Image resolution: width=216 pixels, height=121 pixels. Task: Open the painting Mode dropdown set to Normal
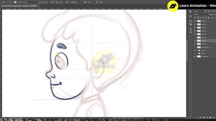point(30,2)
